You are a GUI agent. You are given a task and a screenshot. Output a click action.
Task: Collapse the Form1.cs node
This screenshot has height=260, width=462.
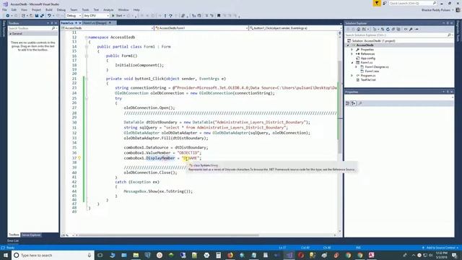pyautogui.click(x=352, y=63)
